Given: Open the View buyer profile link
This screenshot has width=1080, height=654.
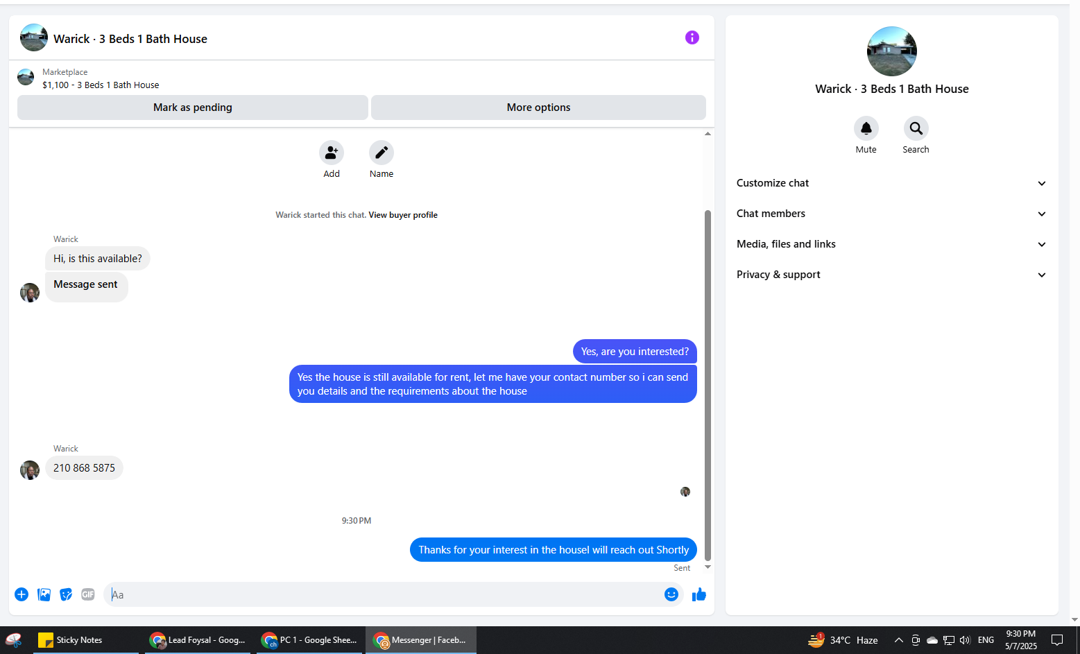Looking at the screenshot, I should pyautogui.click(x=403, y=215).
